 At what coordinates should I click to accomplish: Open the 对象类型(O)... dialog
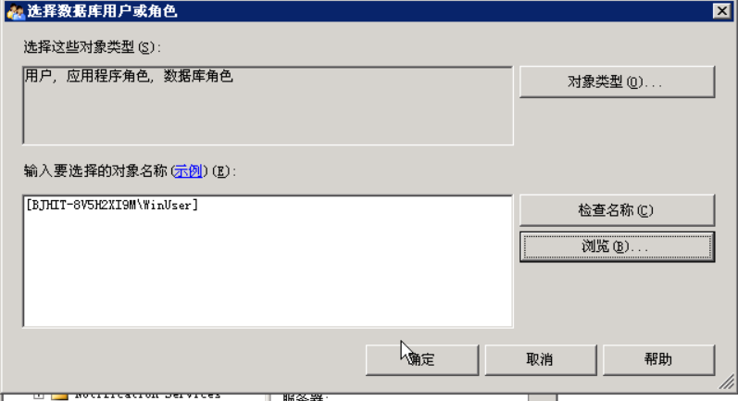(x=617, y=81)
